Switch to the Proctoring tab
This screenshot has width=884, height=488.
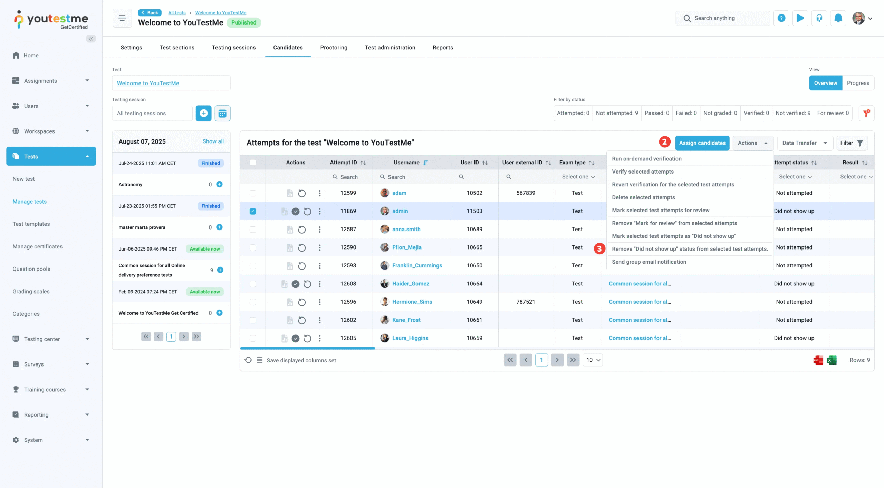(334, 48)
